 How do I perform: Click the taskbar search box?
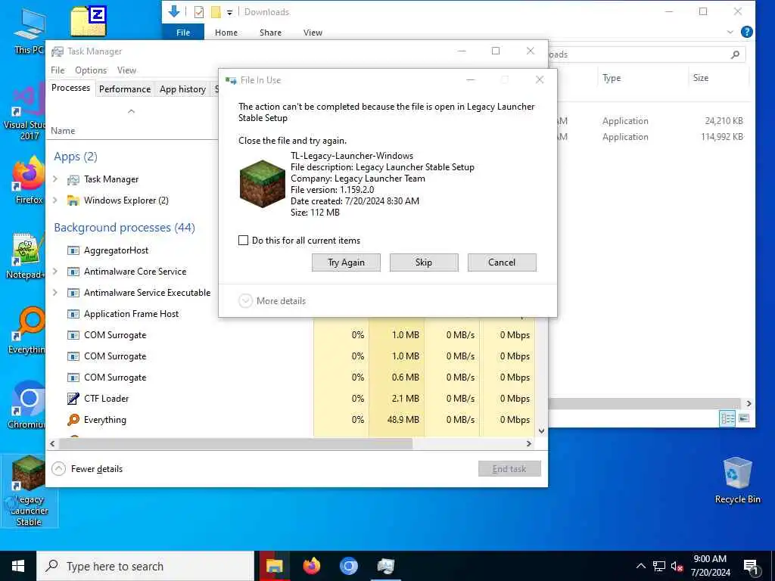point(145,566)
